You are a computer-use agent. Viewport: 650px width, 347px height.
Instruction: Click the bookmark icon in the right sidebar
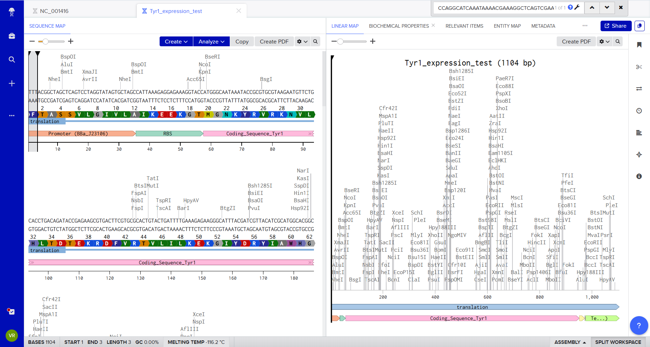coord(639,45)
